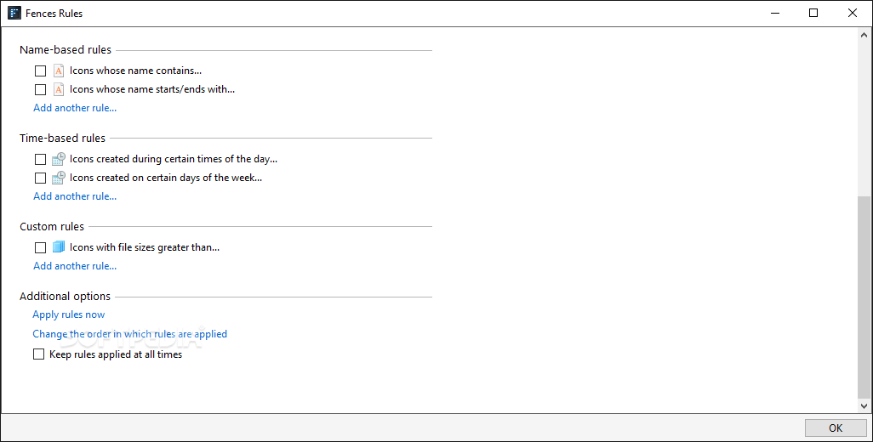This screenshot has height=442, width=873.
Task: Enable 'Icons whose name contains' checkbox
Action: click(x=40, y=71)
